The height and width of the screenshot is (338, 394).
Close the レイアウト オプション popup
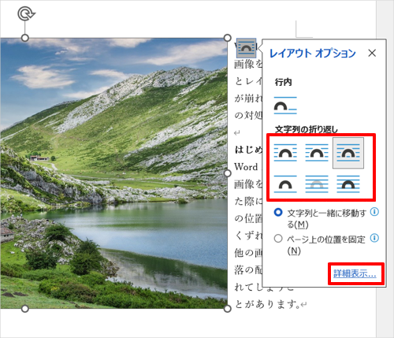(x=372, y=53)
